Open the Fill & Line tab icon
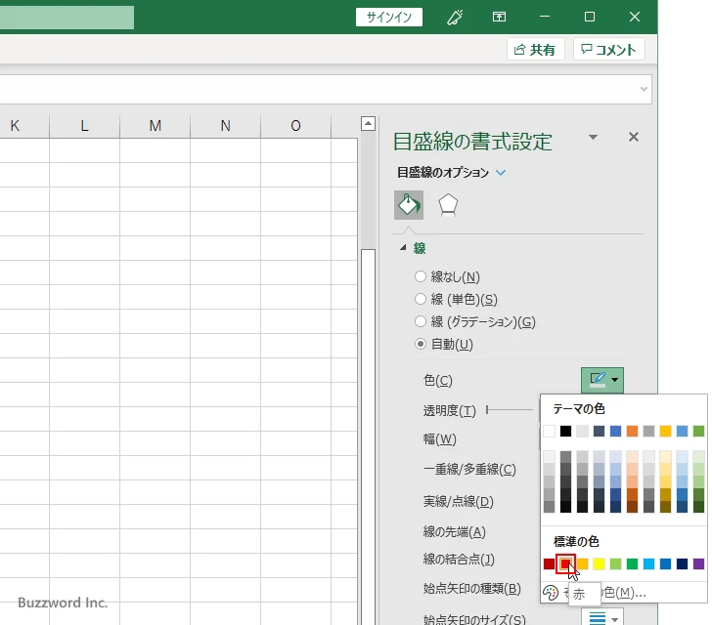Viewport: 712px width, 625px height. [x=409, y=205]
